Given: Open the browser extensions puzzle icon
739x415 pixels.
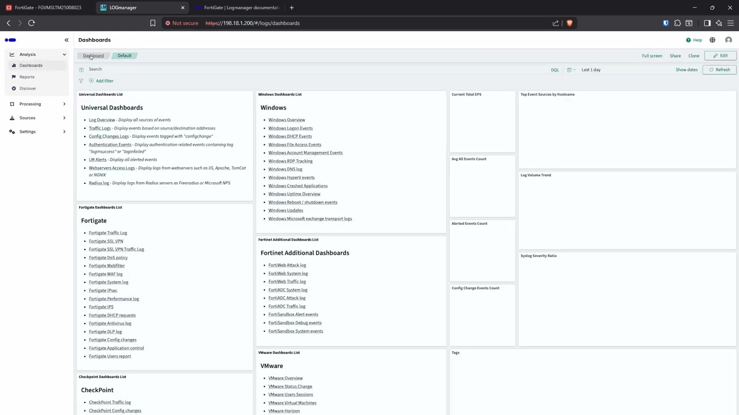Looking at the screenshot, I should pos(677,23).
